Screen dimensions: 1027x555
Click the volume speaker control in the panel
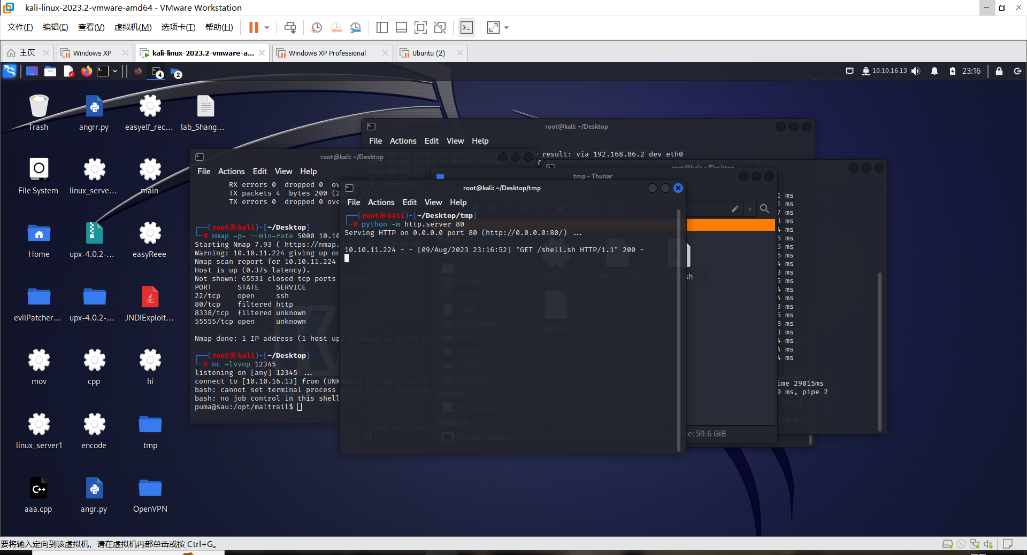tap(916, 71)
